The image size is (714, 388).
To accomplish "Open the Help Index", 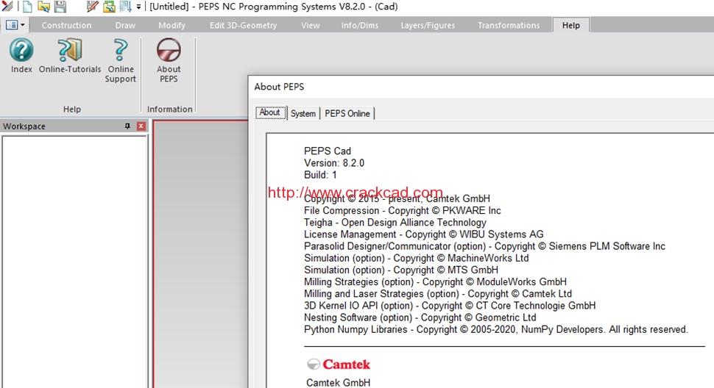I will pyautogui.click(x=21, y=55).
